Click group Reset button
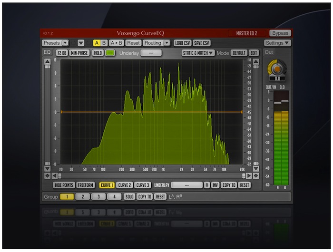333x252 pixels. point(160,196)
